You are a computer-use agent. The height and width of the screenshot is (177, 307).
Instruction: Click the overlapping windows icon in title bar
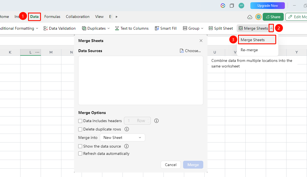point(232,6)
